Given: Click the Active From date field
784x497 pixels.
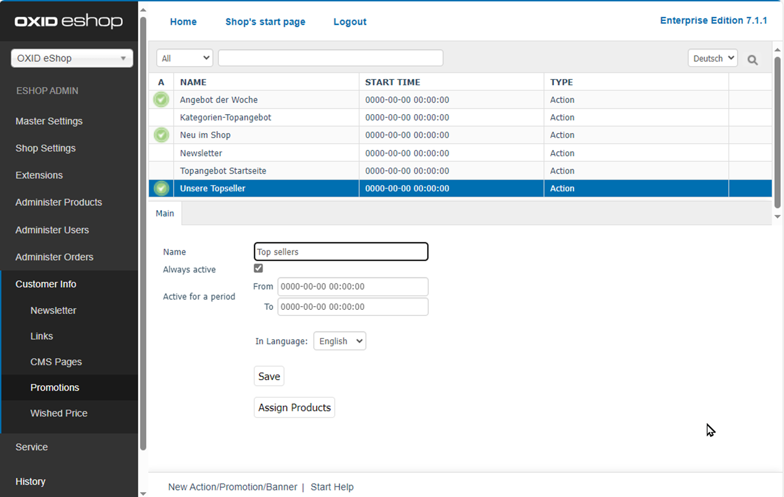Looking at the screenshot, I should pos(352,287).
